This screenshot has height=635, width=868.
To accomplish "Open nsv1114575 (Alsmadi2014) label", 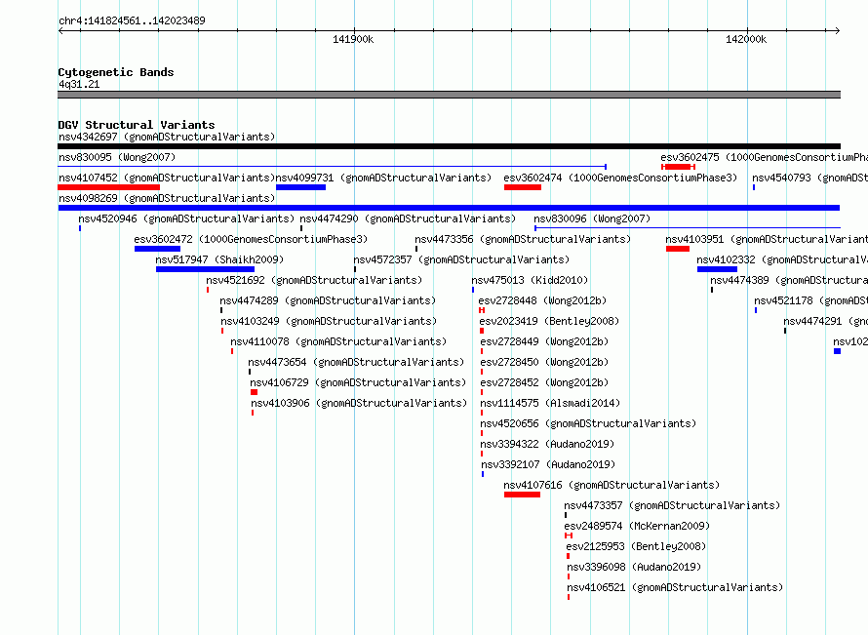I will coord(550,403).
